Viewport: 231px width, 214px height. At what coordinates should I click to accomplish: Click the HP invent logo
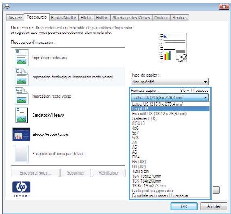click(x=21, y=189)
